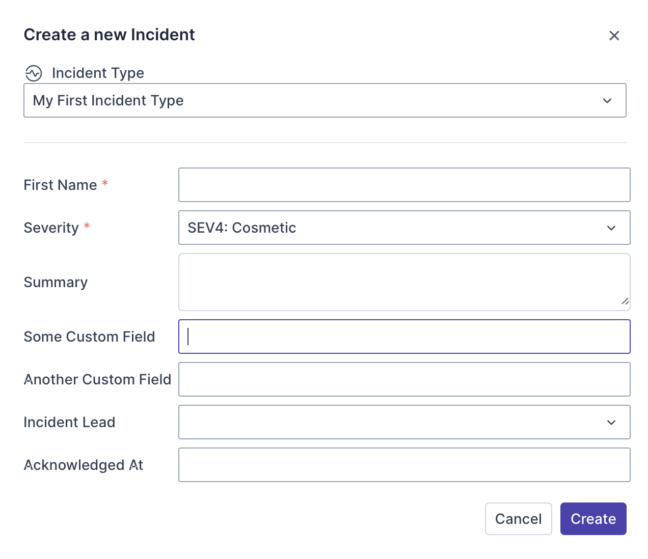Click the First Name field label

(60, 185)
